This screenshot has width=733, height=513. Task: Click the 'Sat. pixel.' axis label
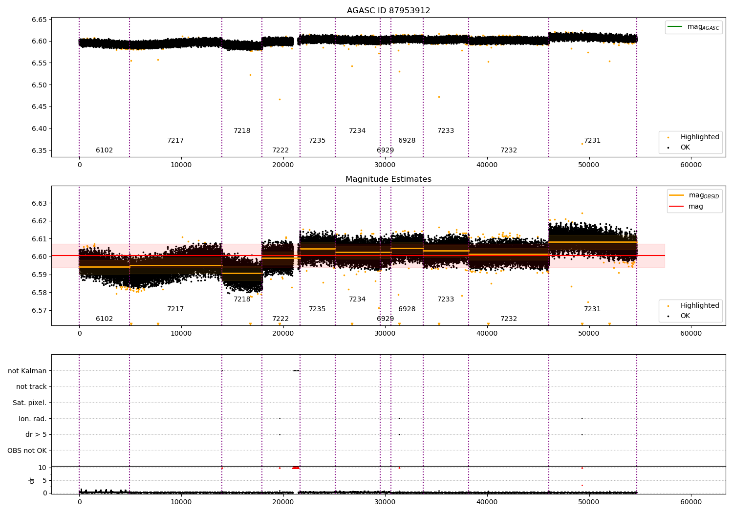tap(30, 403)
